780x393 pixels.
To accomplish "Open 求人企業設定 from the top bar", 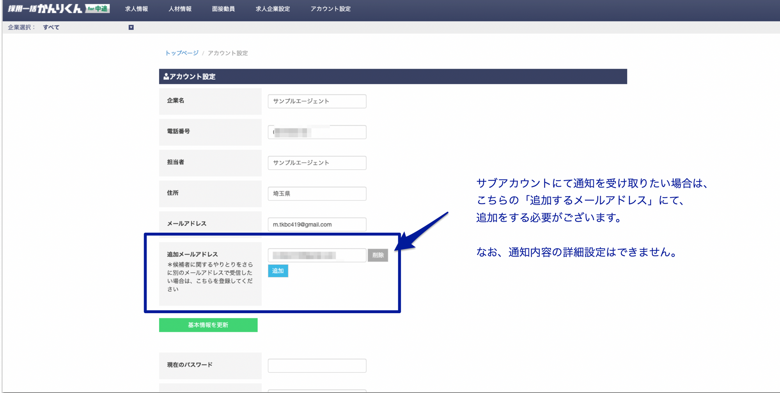I will click(272, 9).
